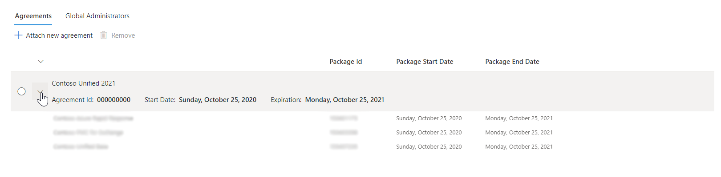Select the second blurred package row

362,133
